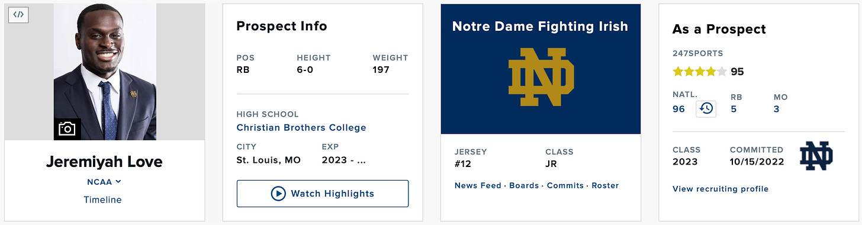Viewport: 862px width, 225px height.
Task: Click the Watch Highlights button
Action: (x=323, y=194)
